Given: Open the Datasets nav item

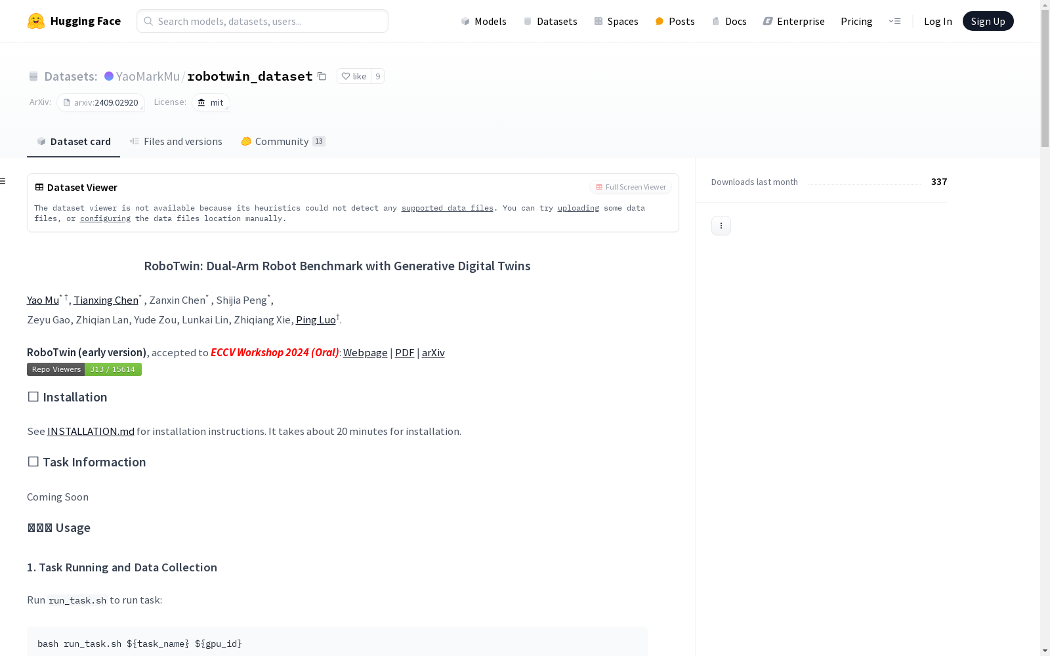Looking at the screenshot, I should pyautogui.click(x=550, y=21).
